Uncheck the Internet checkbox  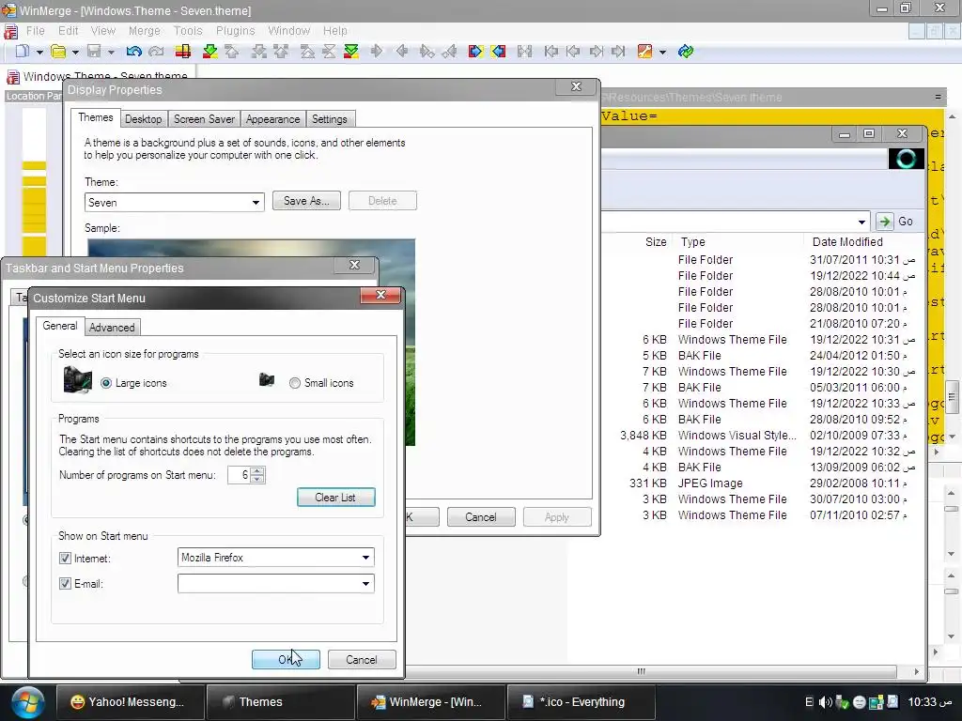pos(65,559)
